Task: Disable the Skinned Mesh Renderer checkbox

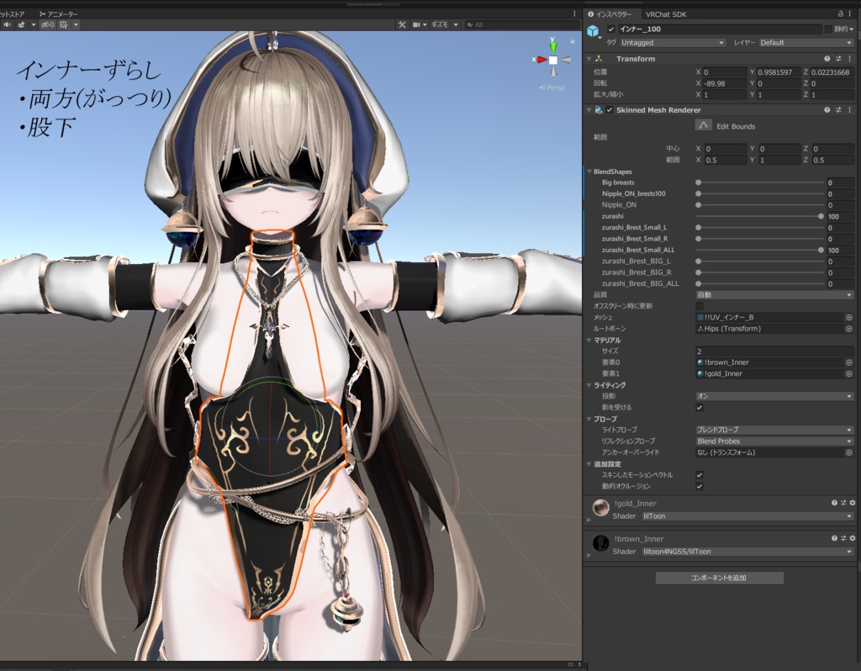Action: tap(610, 110)
